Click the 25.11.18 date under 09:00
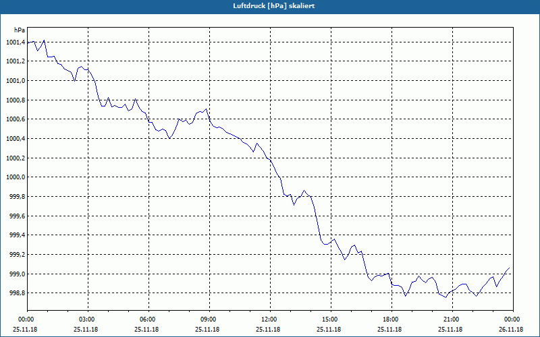This screenshot has width=540, height=337. click(x=207, y=330)
